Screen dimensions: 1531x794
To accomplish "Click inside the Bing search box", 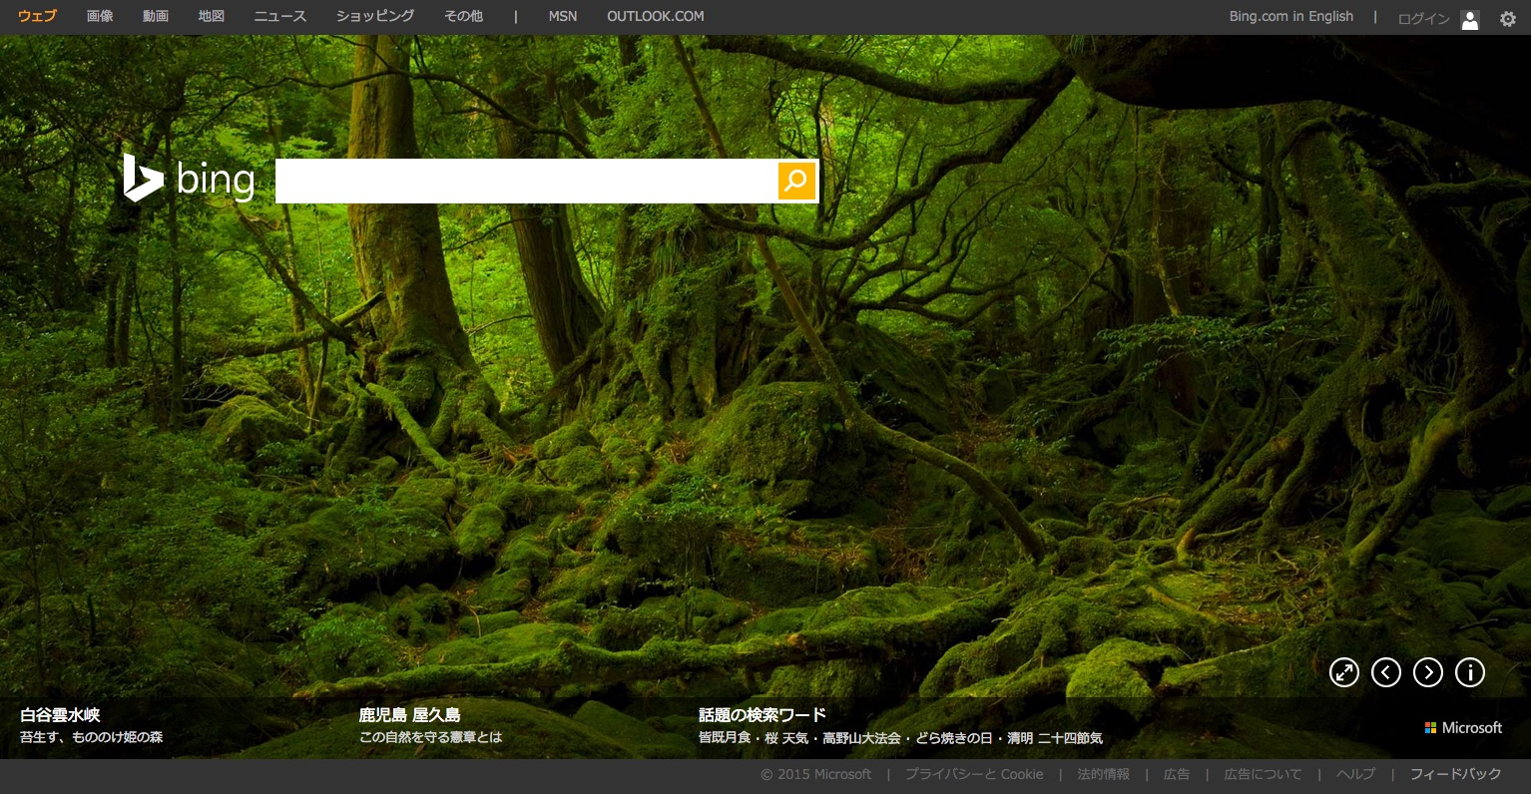I will [x=526, y=181].
